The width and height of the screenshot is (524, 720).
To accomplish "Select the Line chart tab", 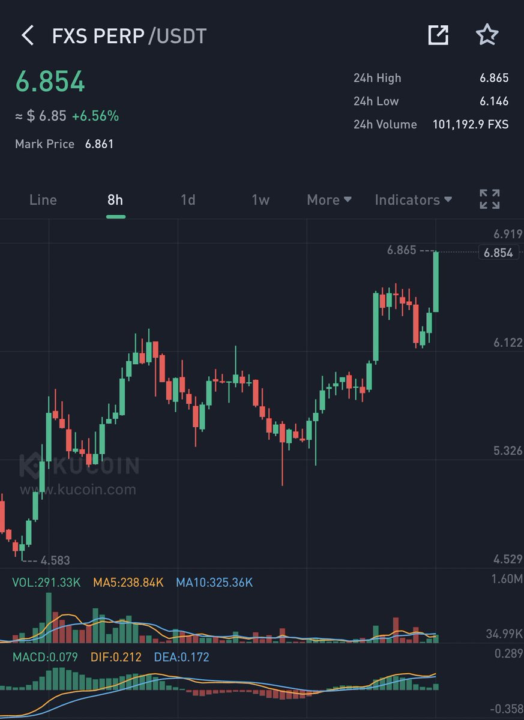I will [x=43, y=200].
